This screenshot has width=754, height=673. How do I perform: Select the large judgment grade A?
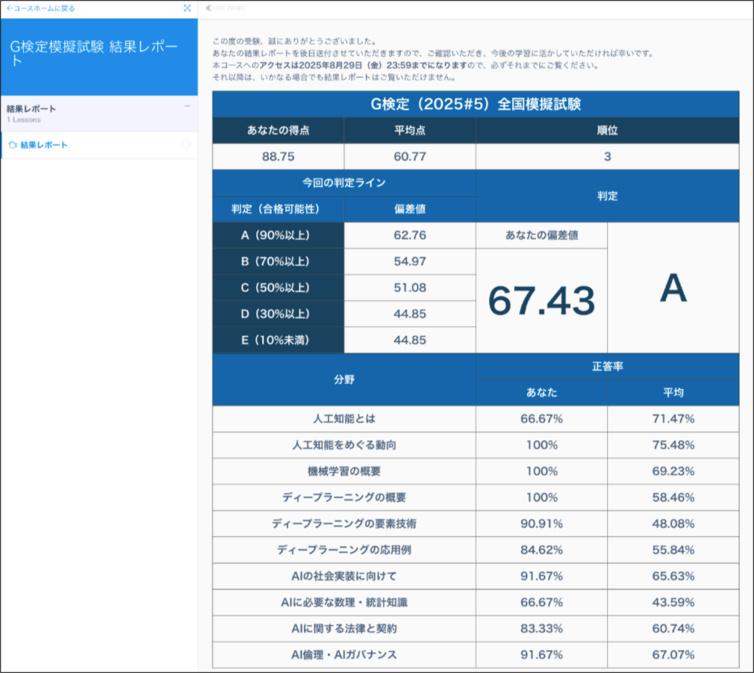[x=673, y=288]
